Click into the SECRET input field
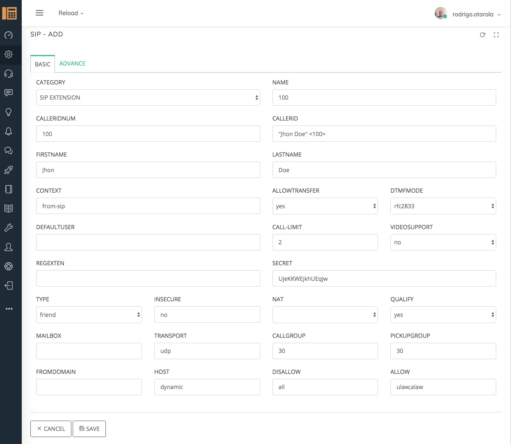 [x=384, y=279]
